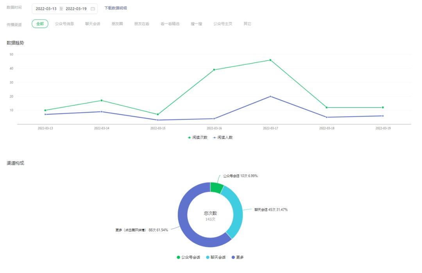The height and width of the screenshot is (273, 422).
Task: Toggle 聊天会话 cyan legend dot
Action: point(207,257)
